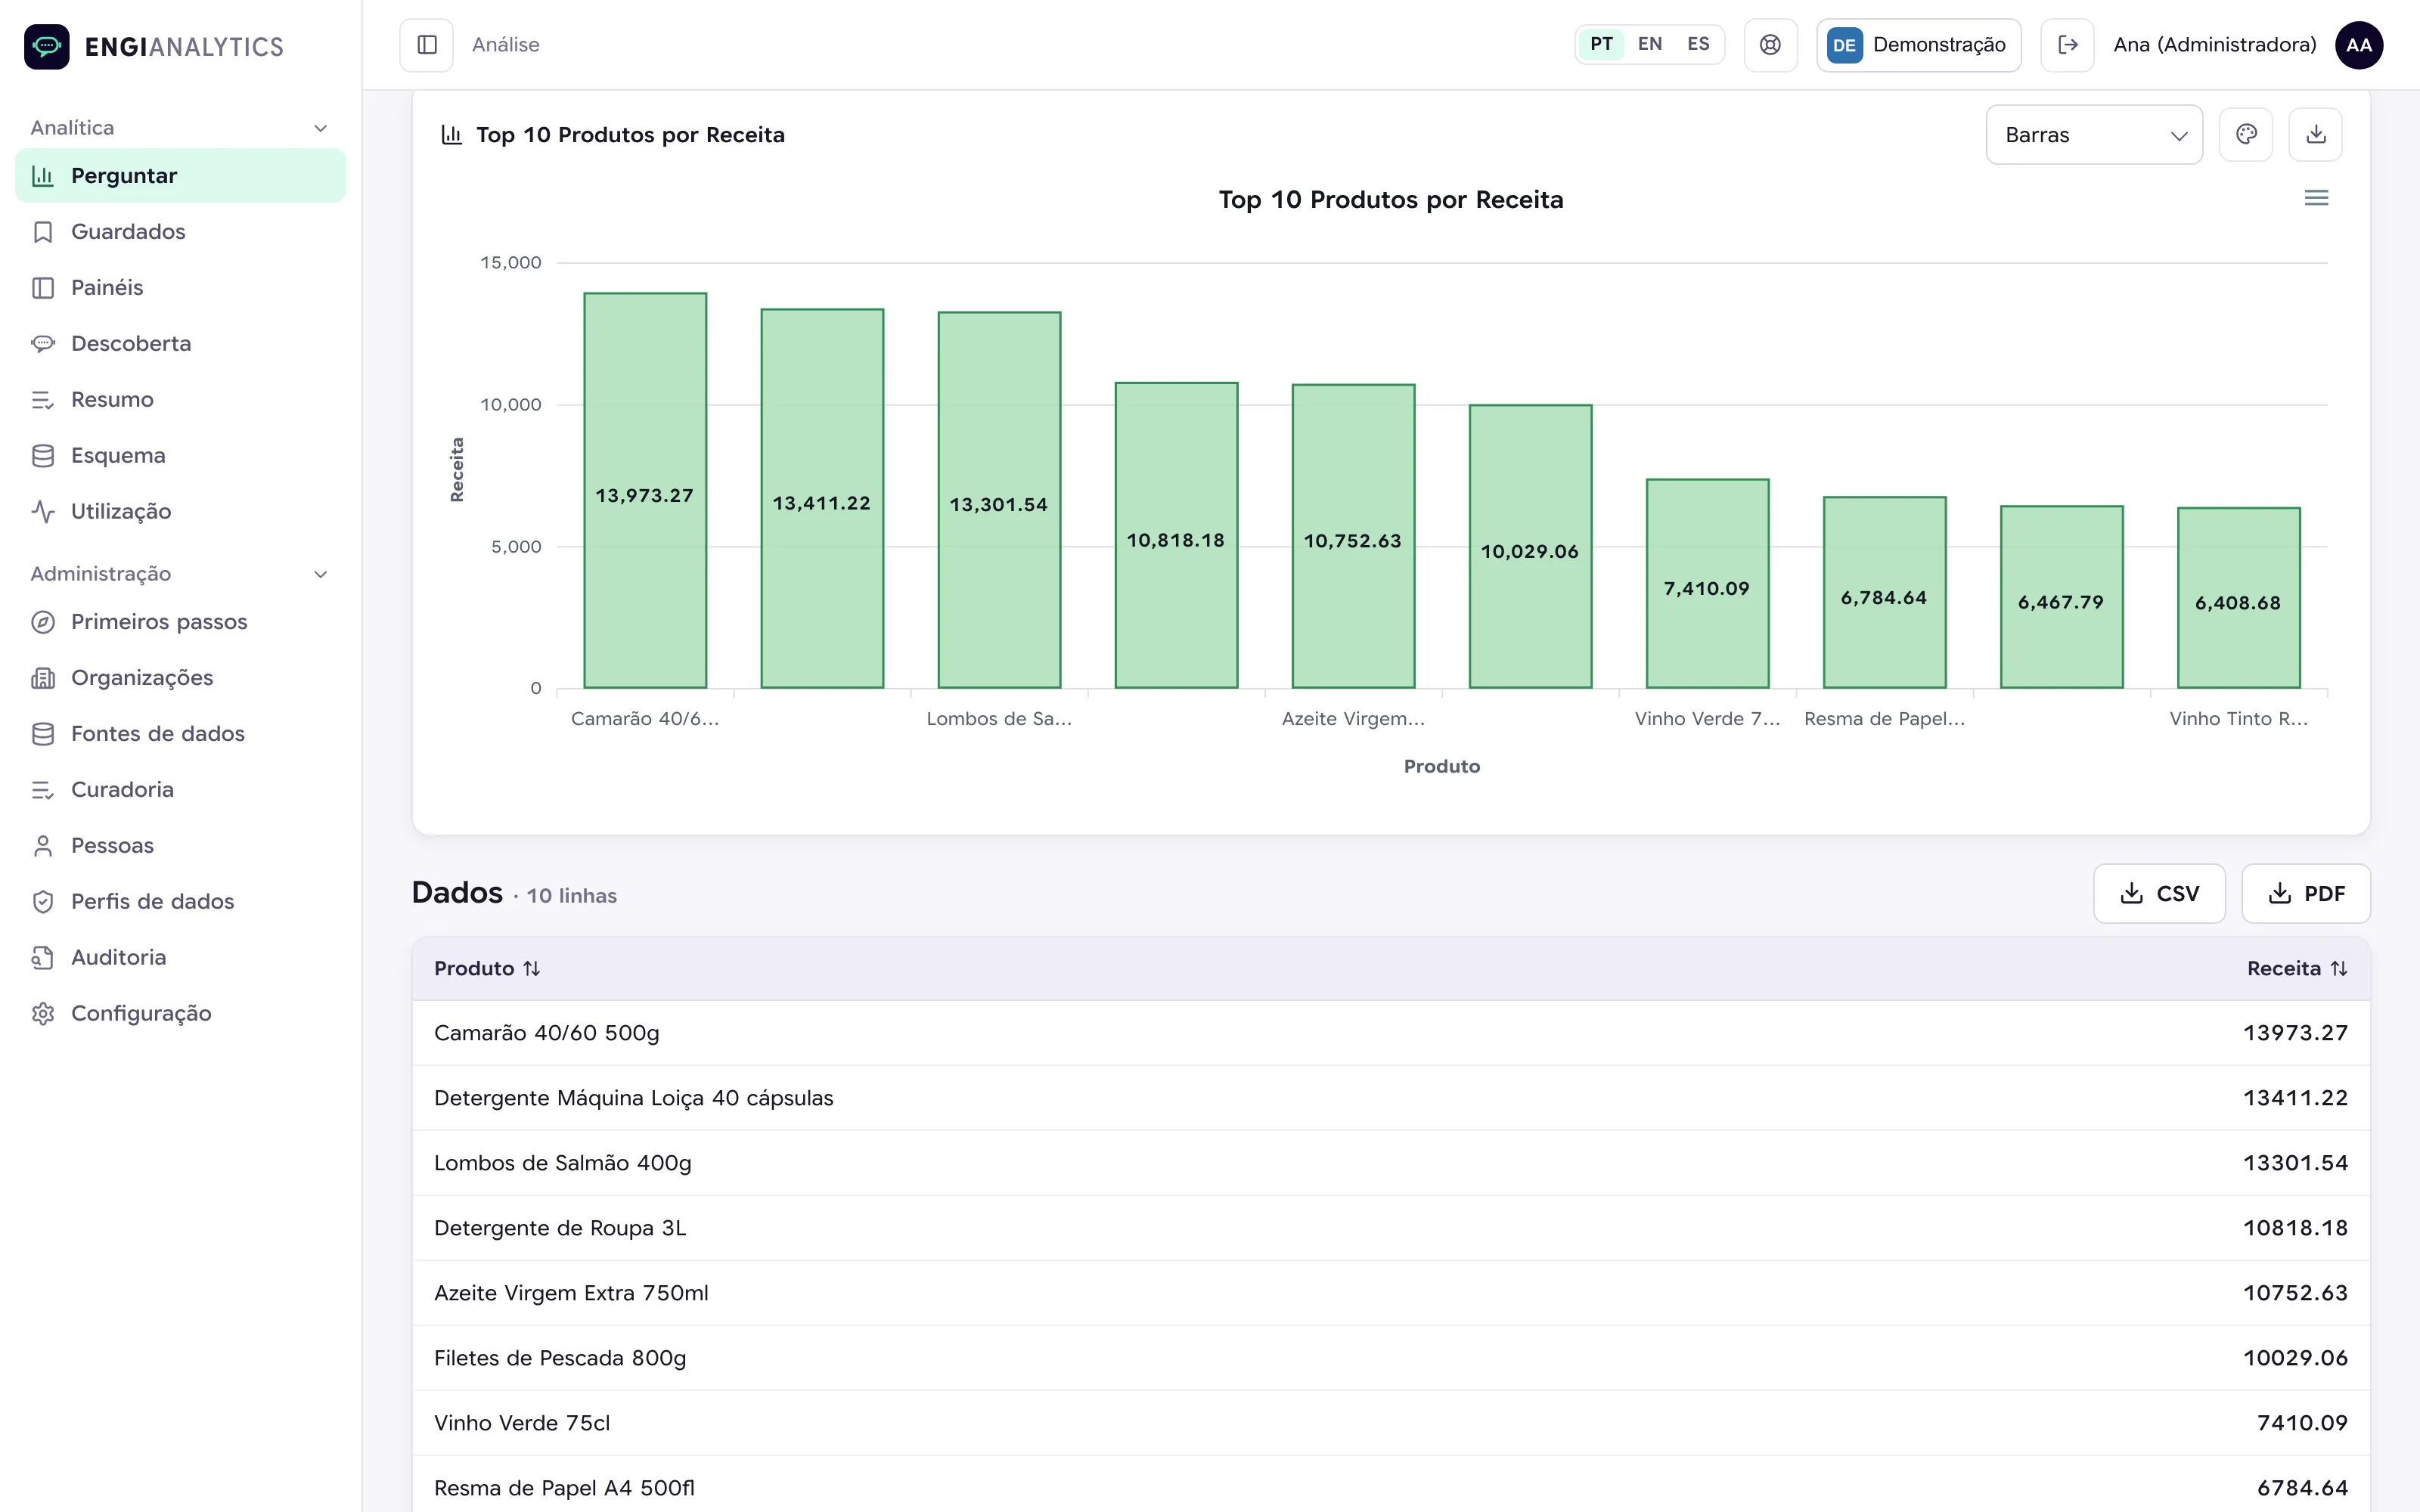Export data as PDF

[x=2305, y=894]
